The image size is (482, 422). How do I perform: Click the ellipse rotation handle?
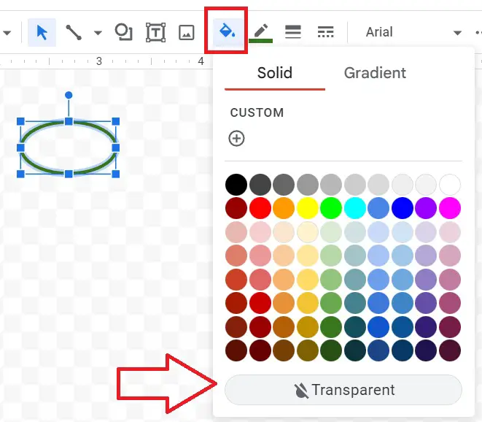point(69,95)
